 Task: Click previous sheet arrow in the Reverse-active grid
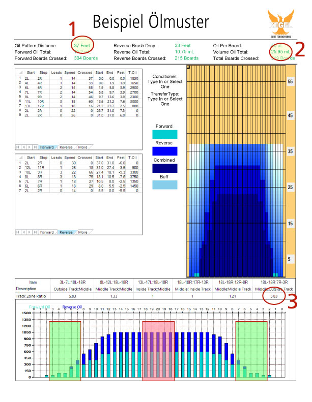[x=23, y=232]
